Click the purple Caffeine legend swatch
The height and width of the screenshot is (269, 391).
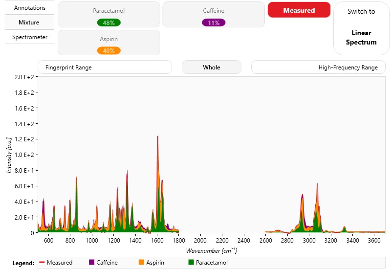click(91, 263)
